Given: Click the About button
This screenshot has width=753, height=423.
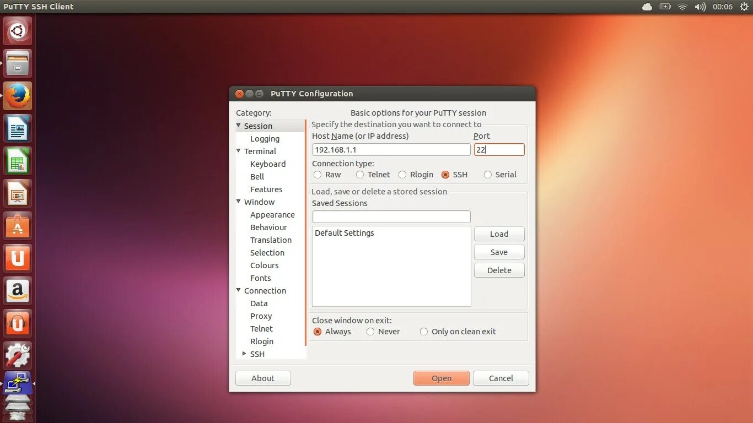Looking at the screenshot, I should click(x=263, y=378).
